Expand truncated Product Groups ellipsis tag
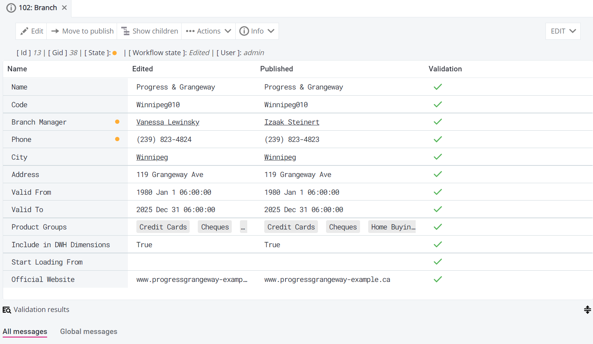593x344 pixels. (243, 227)
